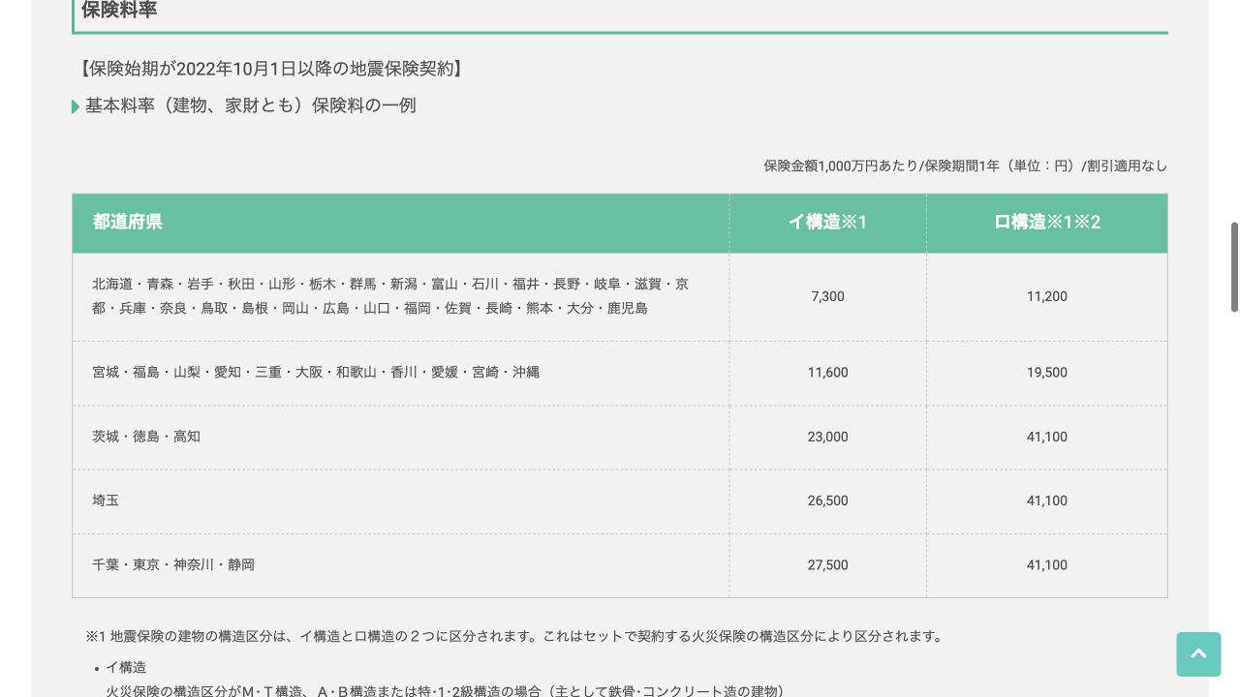Click the 2022年10月1日以降の地震保険契約 note
Screen dimensions: 1240x697
(x=272, y=69)
